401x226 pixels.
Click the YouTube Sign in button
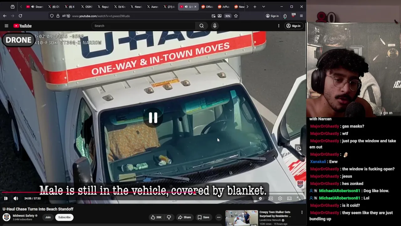tap(293, 26)
